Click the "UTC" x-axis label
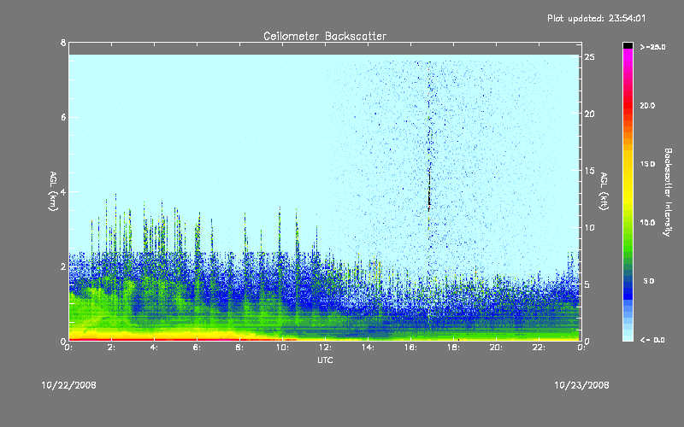 [325, 360]
